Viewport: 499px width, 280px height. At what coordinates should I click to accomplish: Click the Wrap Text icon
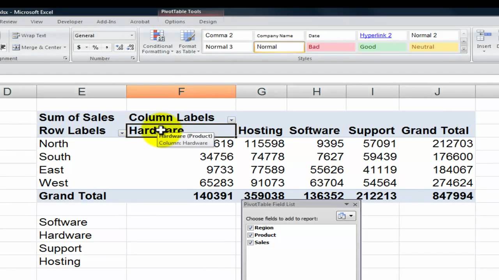click(x=16, y=35)
